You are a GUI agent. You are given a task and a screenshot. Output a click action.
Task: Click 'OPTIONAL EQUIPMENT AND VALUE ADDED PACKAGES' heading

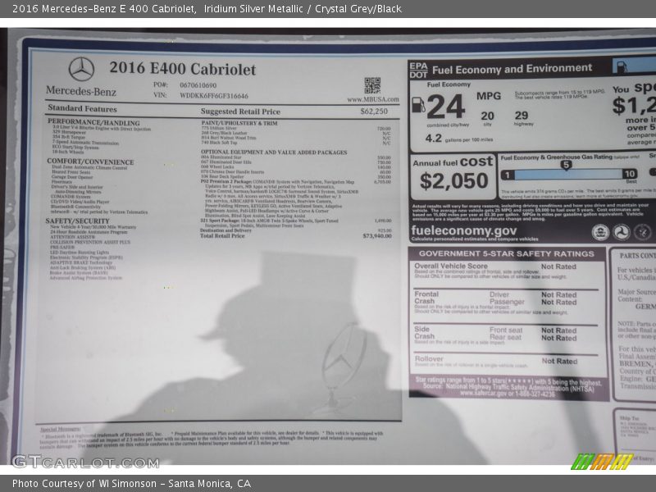click(x=274, y=153)
